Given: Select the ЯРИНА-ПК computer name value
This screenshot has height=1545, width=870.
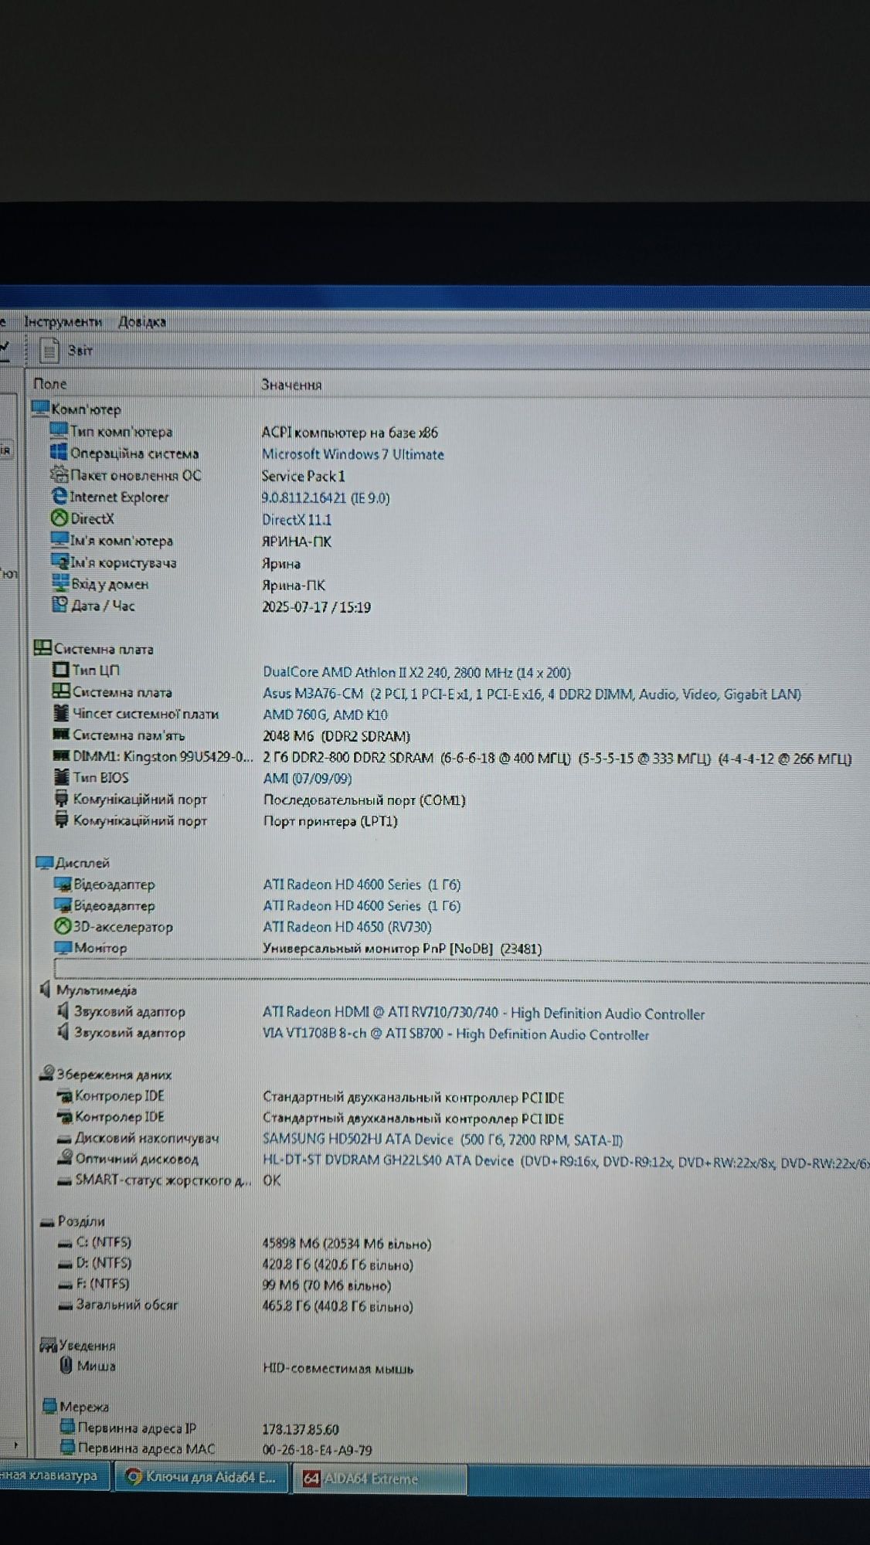Looking at the screenshot, I should [x=297, y=542].
